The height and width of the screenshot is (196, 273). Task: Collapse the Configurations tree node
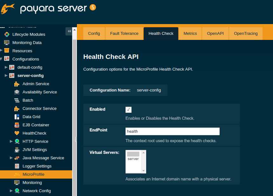pos(1,59)
